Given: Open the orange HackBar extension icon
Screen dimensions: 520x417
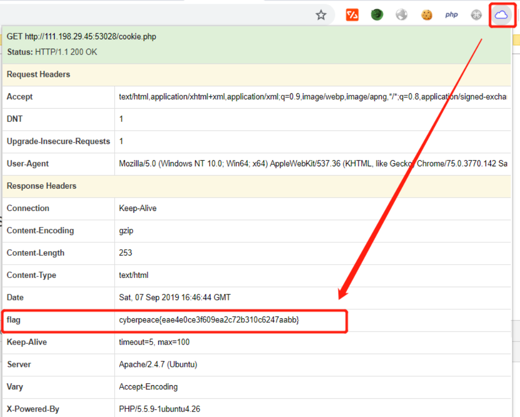Looking at the screenshot, I should tap(352, 14).
